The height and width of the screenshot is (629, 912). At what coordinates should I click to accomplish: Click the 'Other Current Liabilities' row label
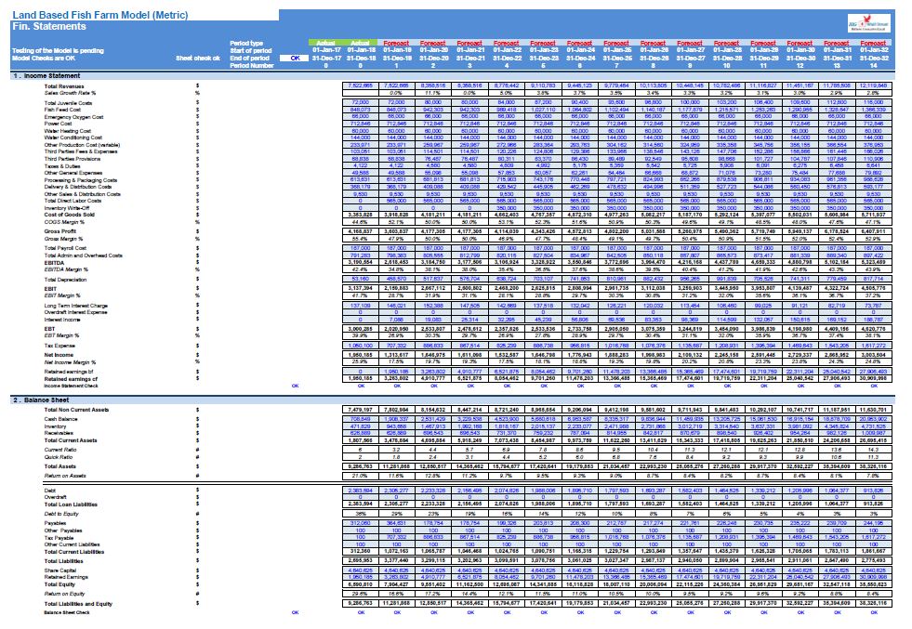click(73, 544)
